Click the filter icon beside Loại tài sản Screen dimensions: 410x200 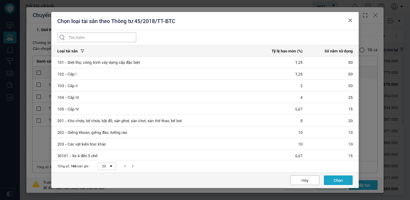pyautogui.click(x=83, y=51)
